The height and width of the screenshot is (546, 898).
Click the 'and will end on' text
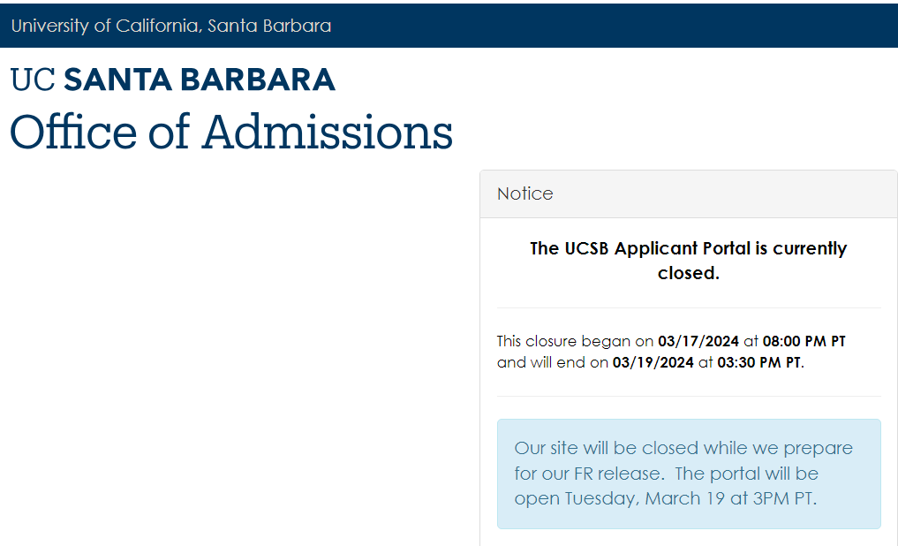point(552,362)
